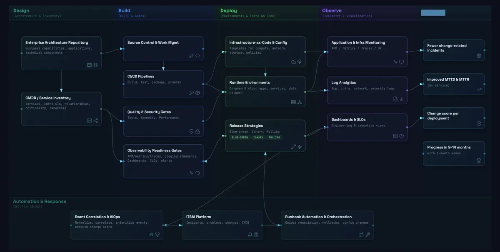Click the CI/CD Pipelines card title

click(141, 77)
